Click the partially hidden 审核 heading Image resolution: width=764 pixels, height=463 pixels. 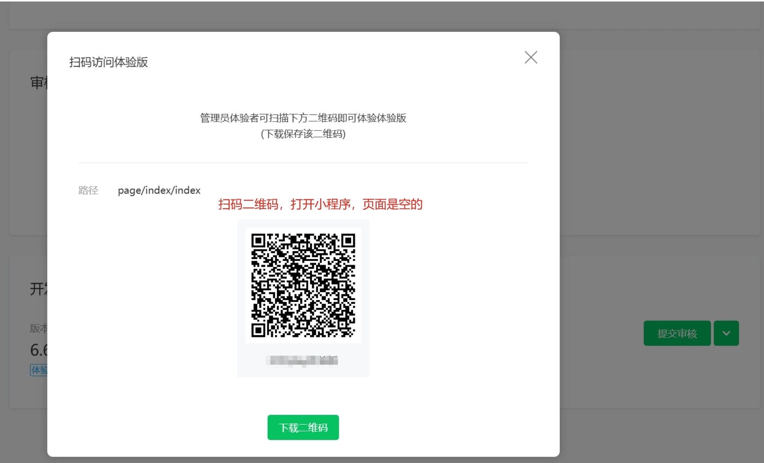point(38,83)
